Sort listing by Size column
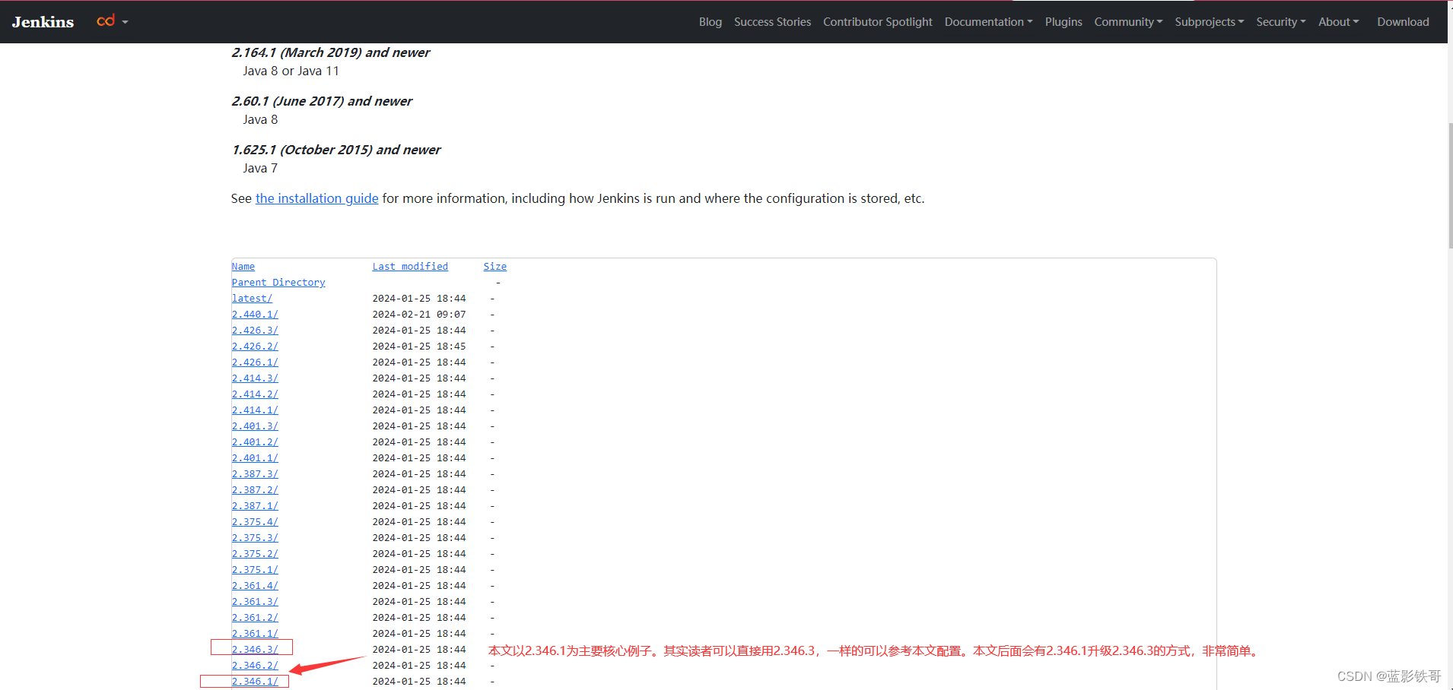Image resolution: width=1453 pixels, height=690 pixels. [x=494, y=267]
